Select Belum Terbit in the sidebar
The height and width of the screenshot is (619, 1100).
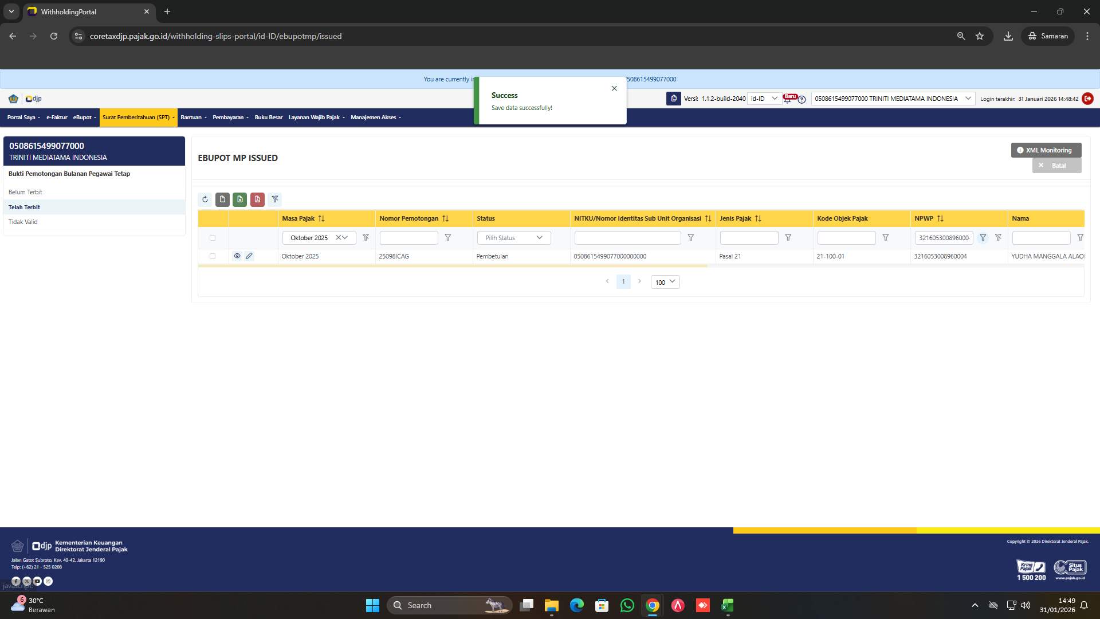(25, 192)
